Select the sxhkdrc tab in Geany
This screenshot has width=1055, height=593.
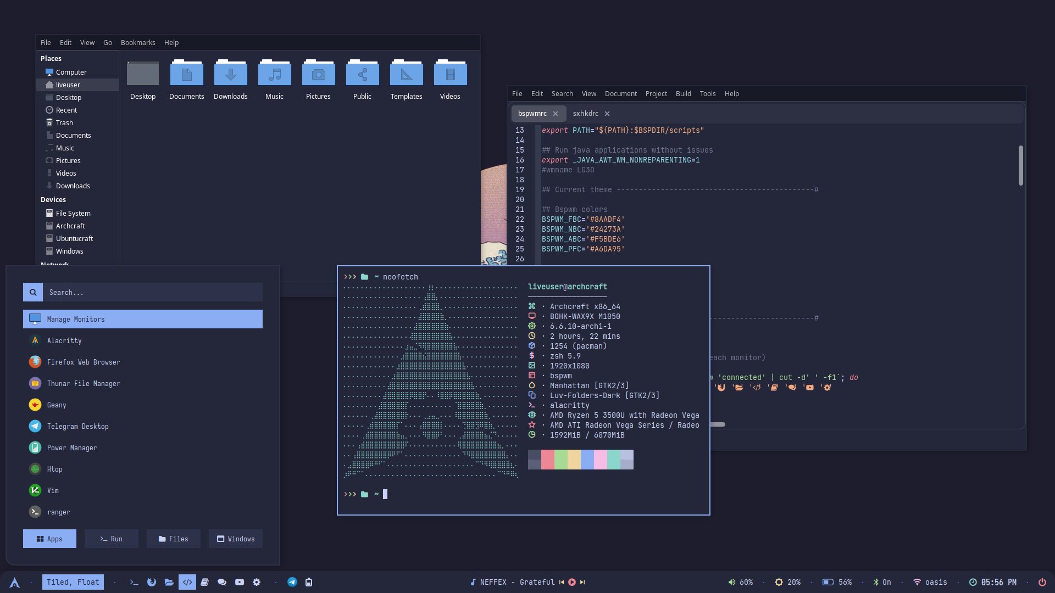[x=585, y=114]
